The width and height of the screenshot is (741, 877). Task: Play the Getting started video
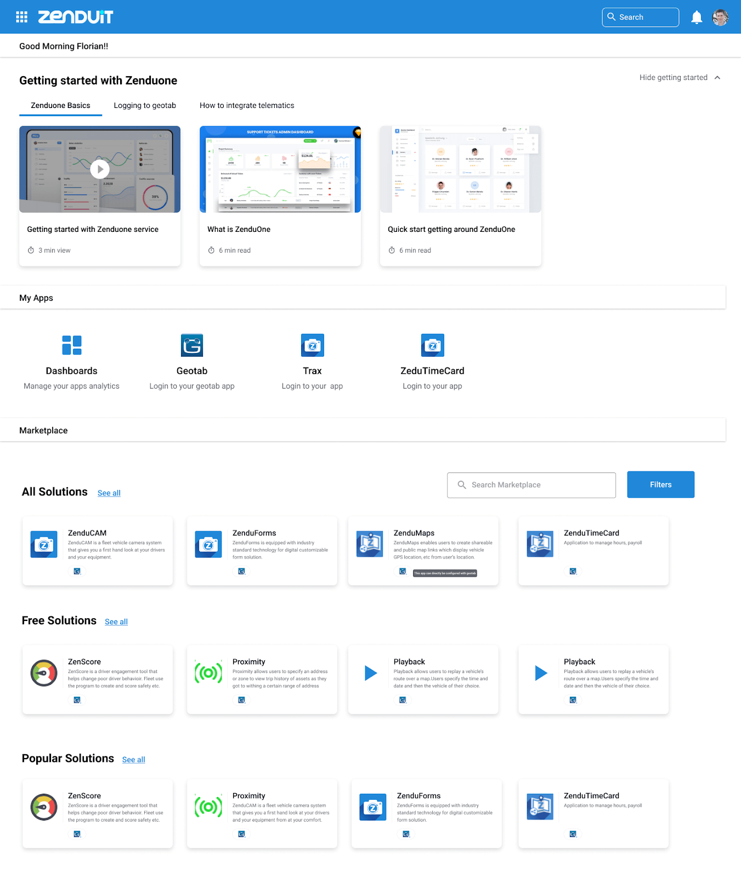coord(100,169)
